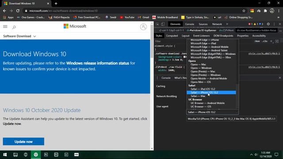This screenshot has width=283, height=159.
Task: Open DevTools three-dot customize menu
Action: pos(274,24)
